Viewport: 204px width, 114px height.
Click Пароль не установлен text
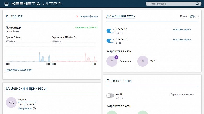(x=182, y=94)
